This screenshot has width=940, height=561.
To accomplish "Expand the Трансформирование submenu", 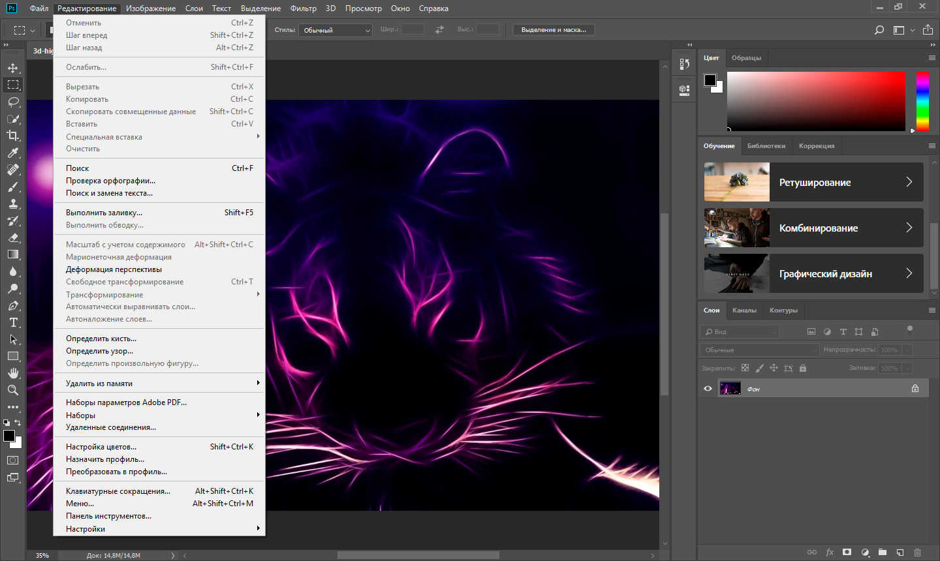I will (x=159, y=294).
